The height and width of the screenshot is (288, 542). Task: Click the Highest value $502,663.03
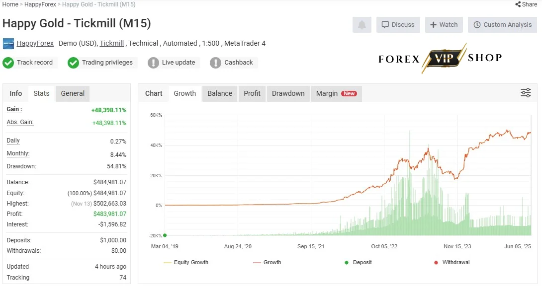point(110,204)
